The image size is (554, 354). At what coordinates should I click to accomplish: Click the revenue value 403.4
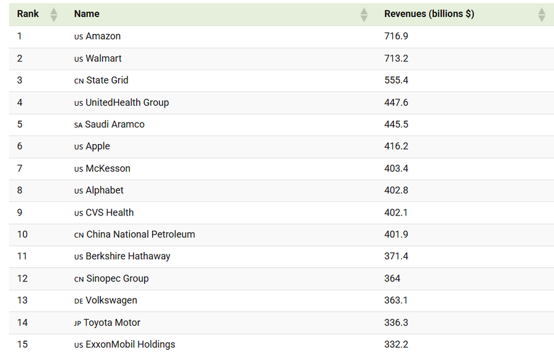point(396,169)
